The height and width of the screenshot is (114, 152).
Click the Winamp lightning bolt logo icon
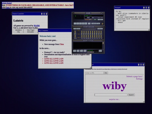(x=102, y=24)
